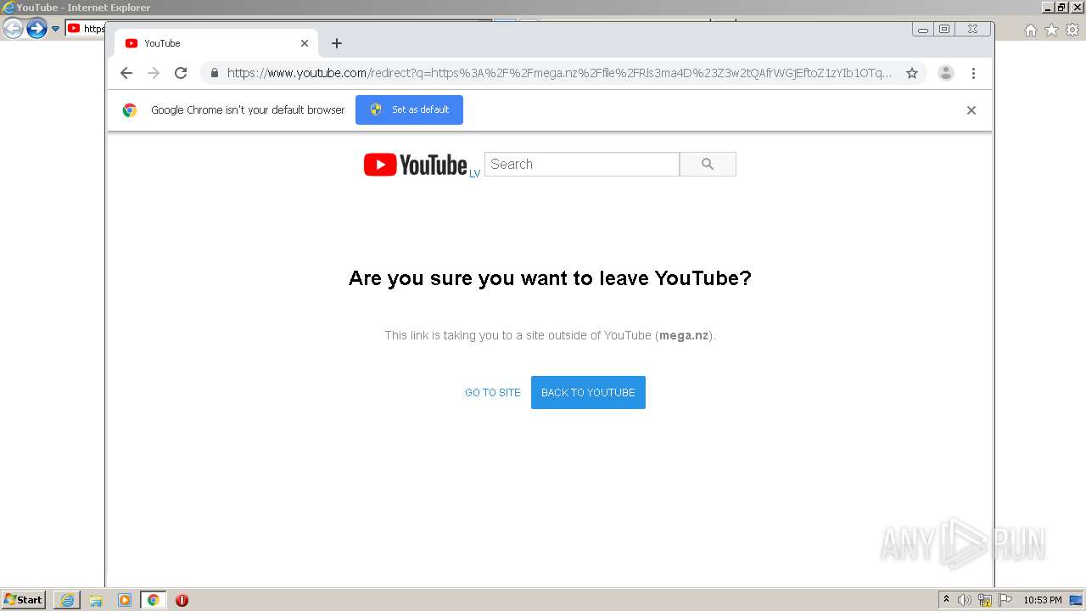Set Chrome as default browser

(x=409, y=109)
